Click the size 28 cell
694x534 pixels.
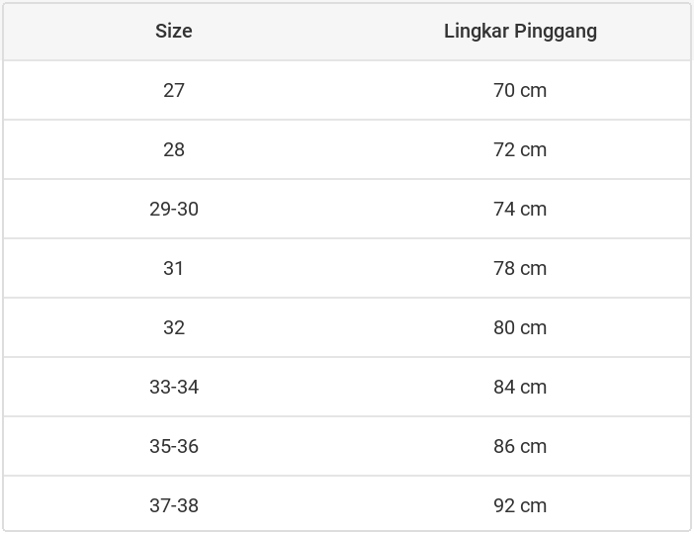(x=174, y=149)
